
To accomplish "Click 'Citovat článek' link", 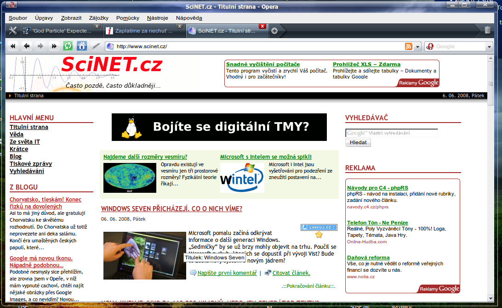I will tap(291, 273).
